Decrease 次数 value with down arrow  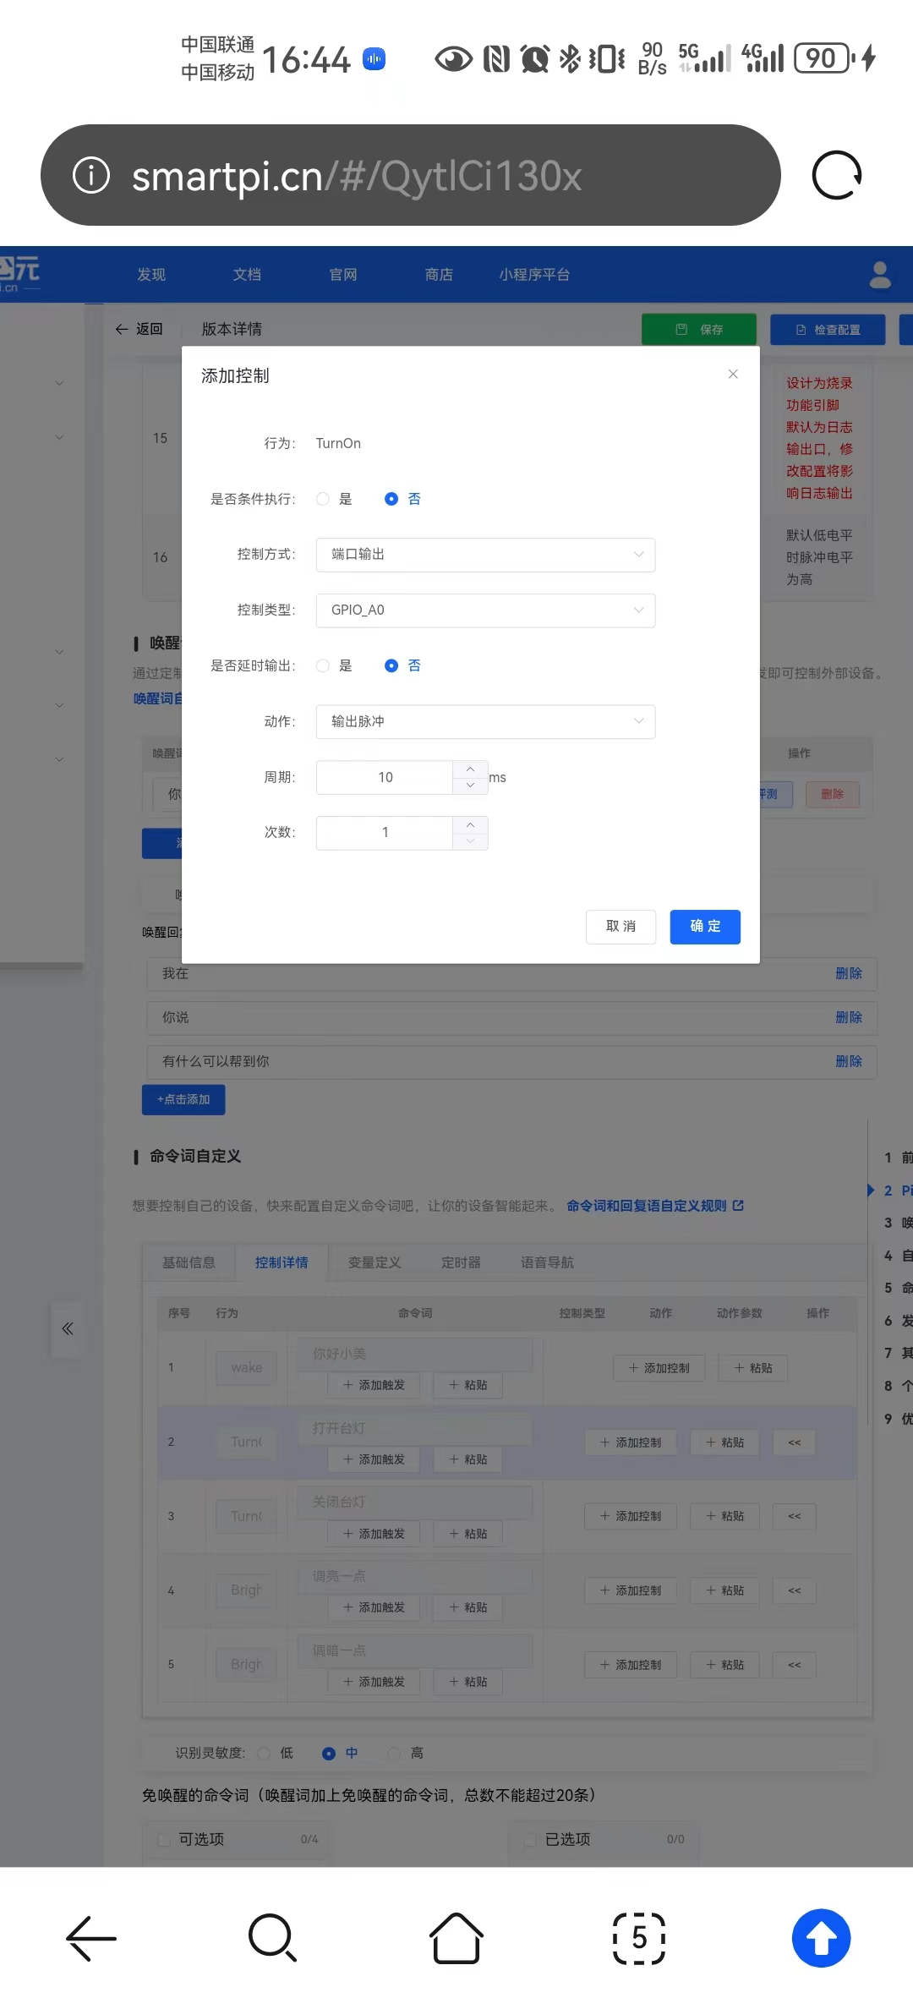tap(470, 841)
